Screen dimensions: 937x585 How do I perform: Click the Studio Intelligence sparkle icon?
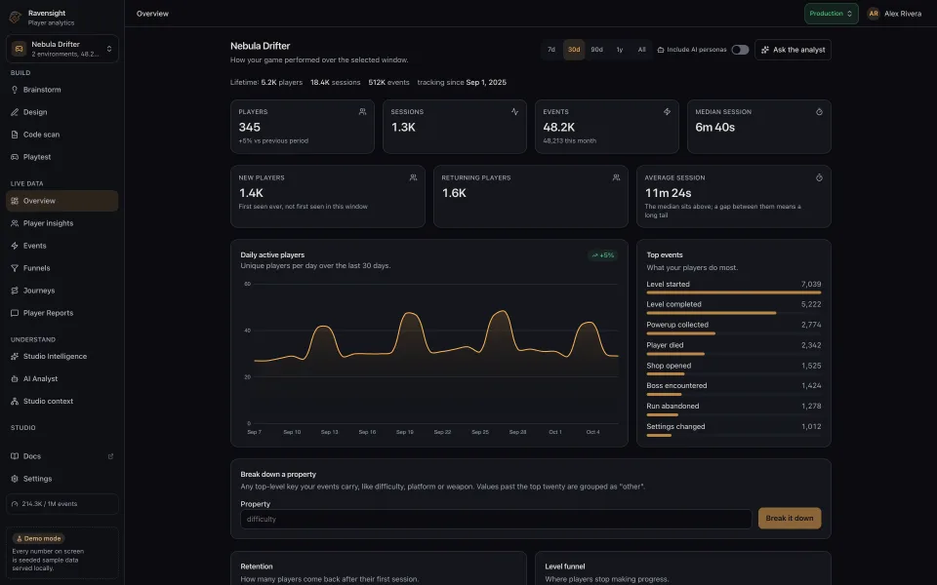click(x=15, y=357)
